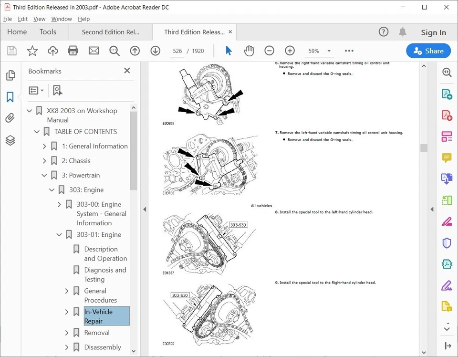Click Sign In link
458x357 pixels.
coord(433,32)
